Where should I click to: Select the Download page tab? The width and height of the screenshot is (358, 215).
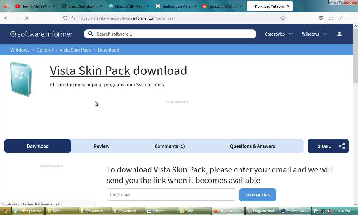pyautogui.click(x=38, y=146)
